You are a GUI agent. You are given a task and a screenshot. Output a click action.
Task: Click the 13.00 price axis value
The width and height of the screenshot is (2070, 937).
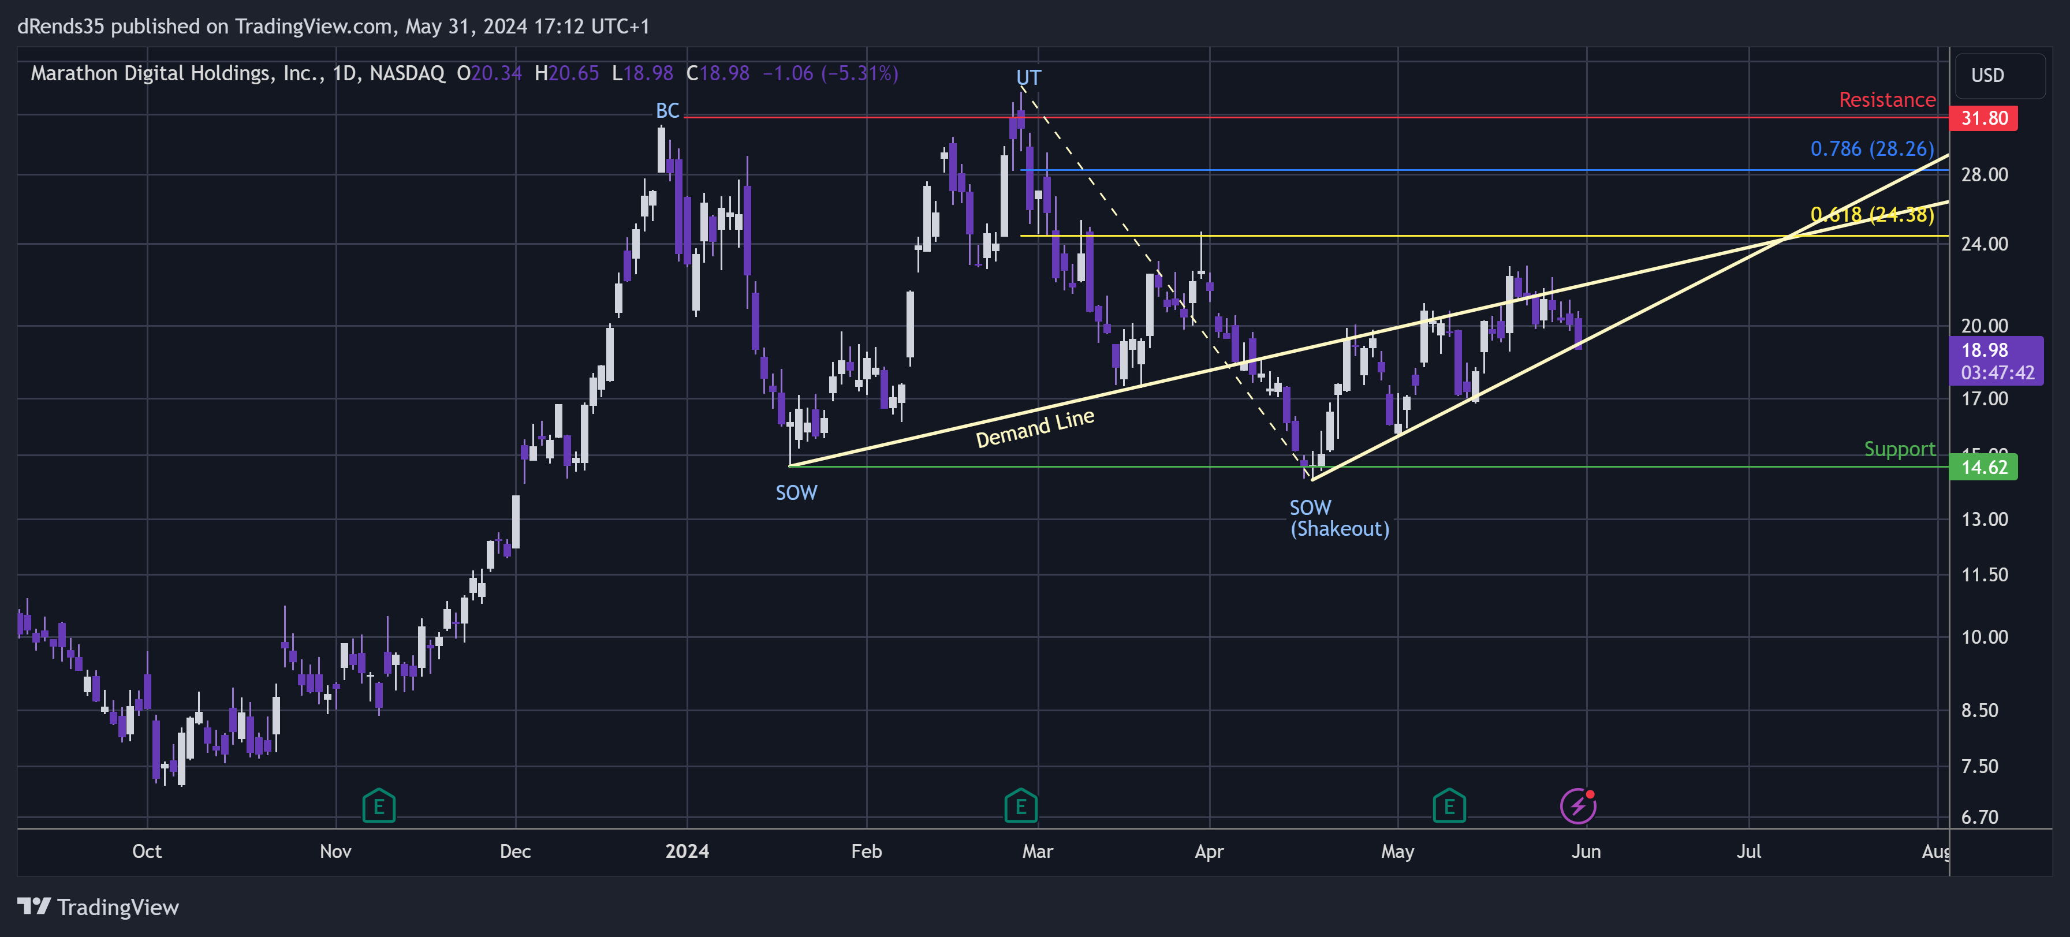(1984, 519)
